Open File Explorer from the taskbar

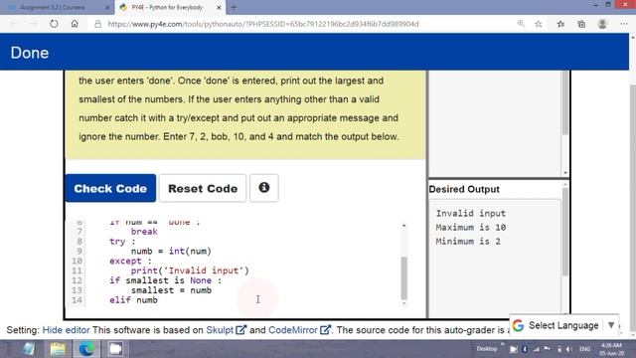(x=58, y=349)
